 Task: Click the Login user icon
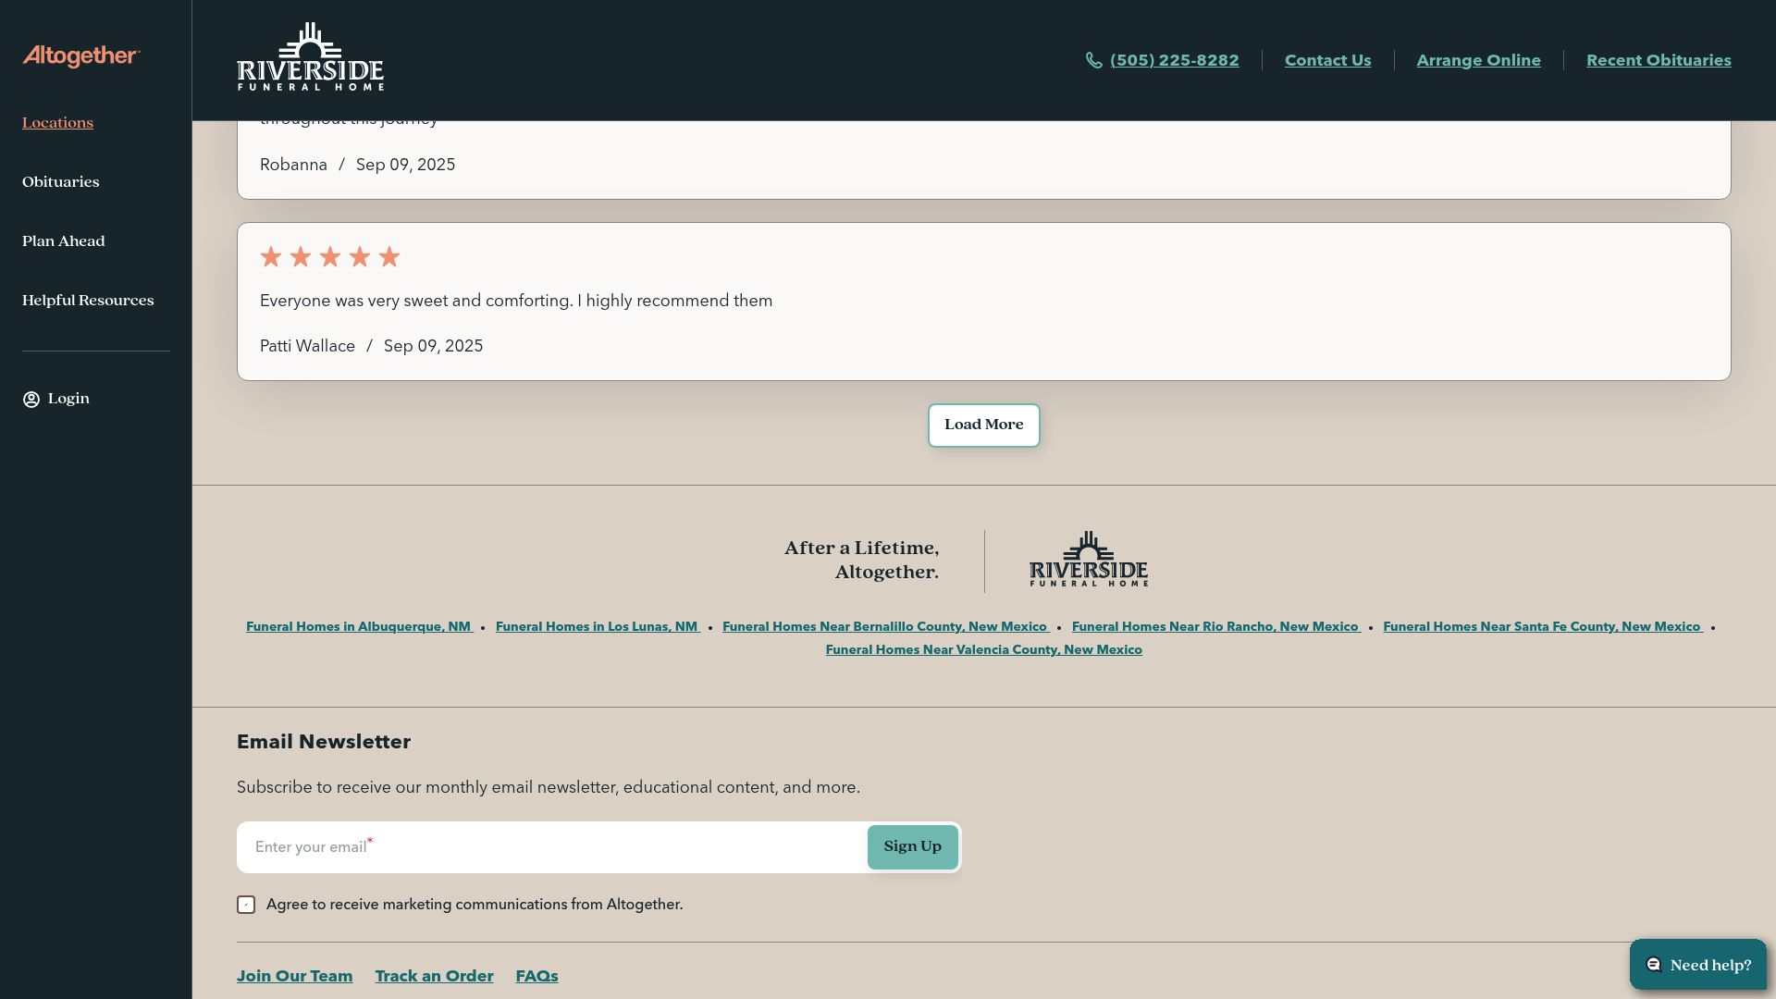tap(31, 400)
